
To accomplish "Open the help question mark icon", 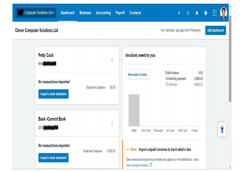I will tap(205, 13).
